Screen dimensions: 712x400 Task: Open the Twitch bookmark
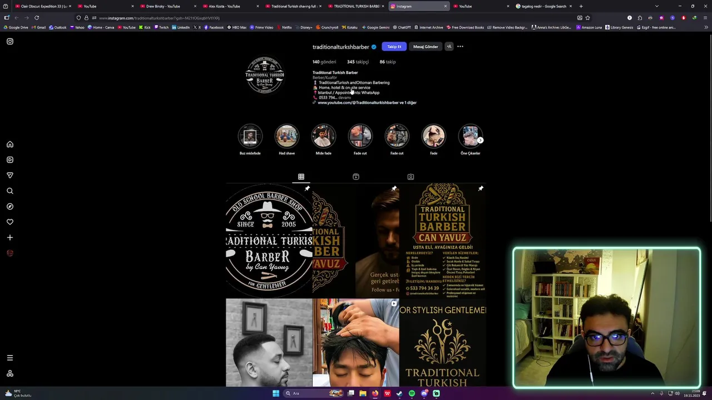tap(161, 27)
